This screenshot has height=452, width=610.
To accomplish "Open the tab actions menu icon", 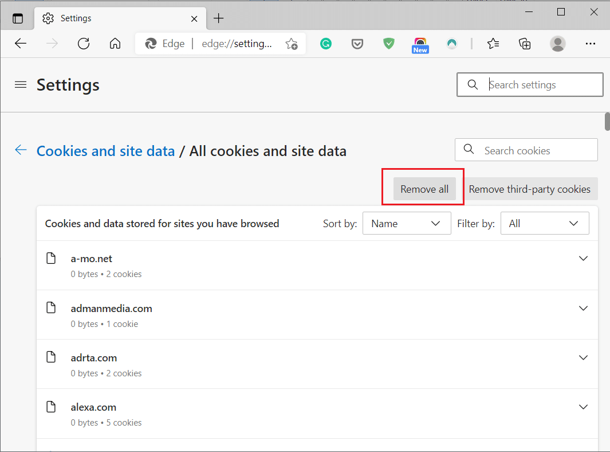I will pos(18,18).
